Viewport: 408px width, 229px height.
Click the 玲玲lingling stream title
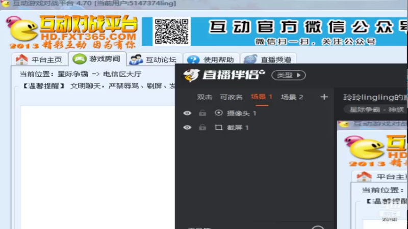375,97
